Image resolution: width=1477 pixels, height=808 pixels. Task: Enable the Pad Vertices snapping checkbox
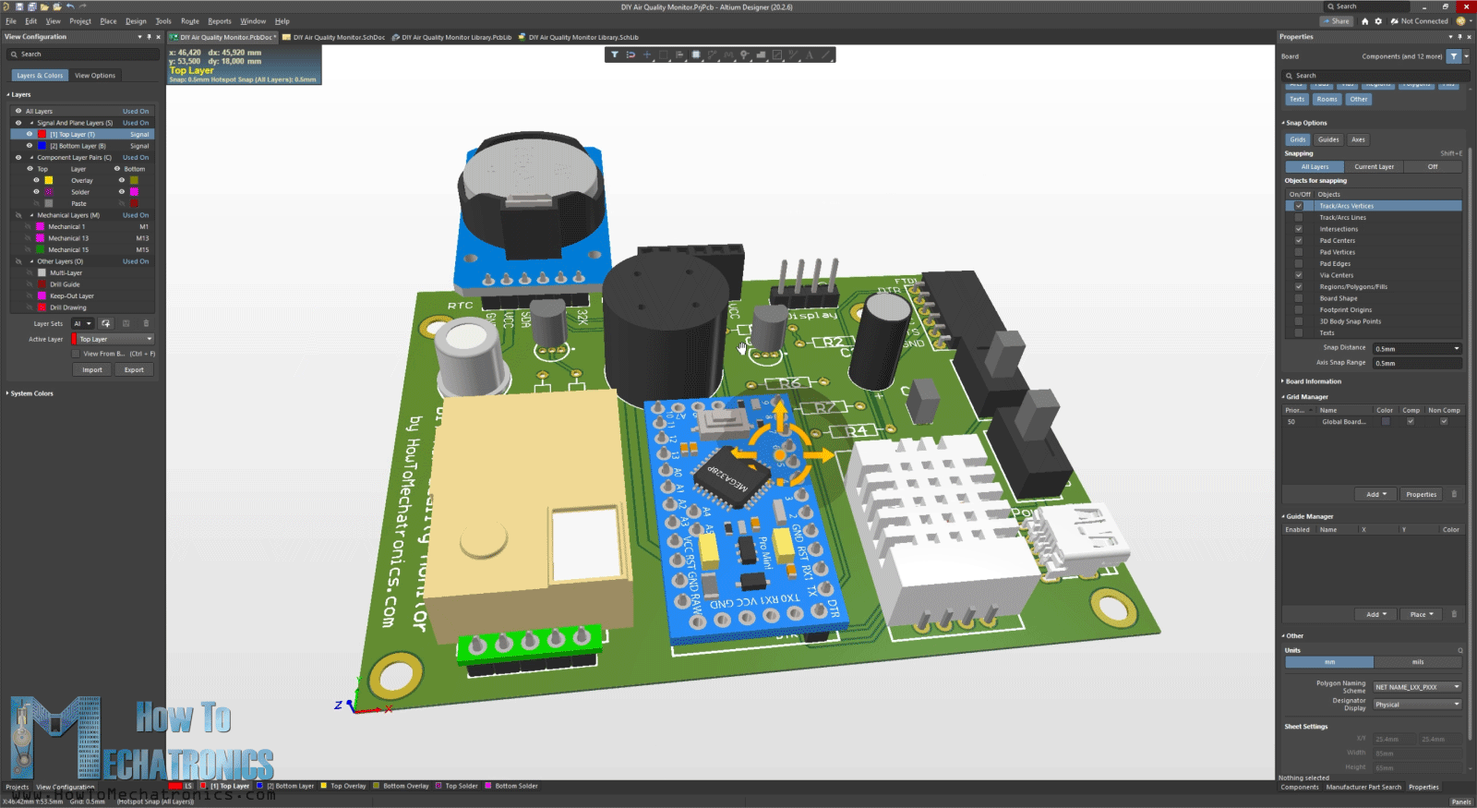click(x=1299, y=252)
